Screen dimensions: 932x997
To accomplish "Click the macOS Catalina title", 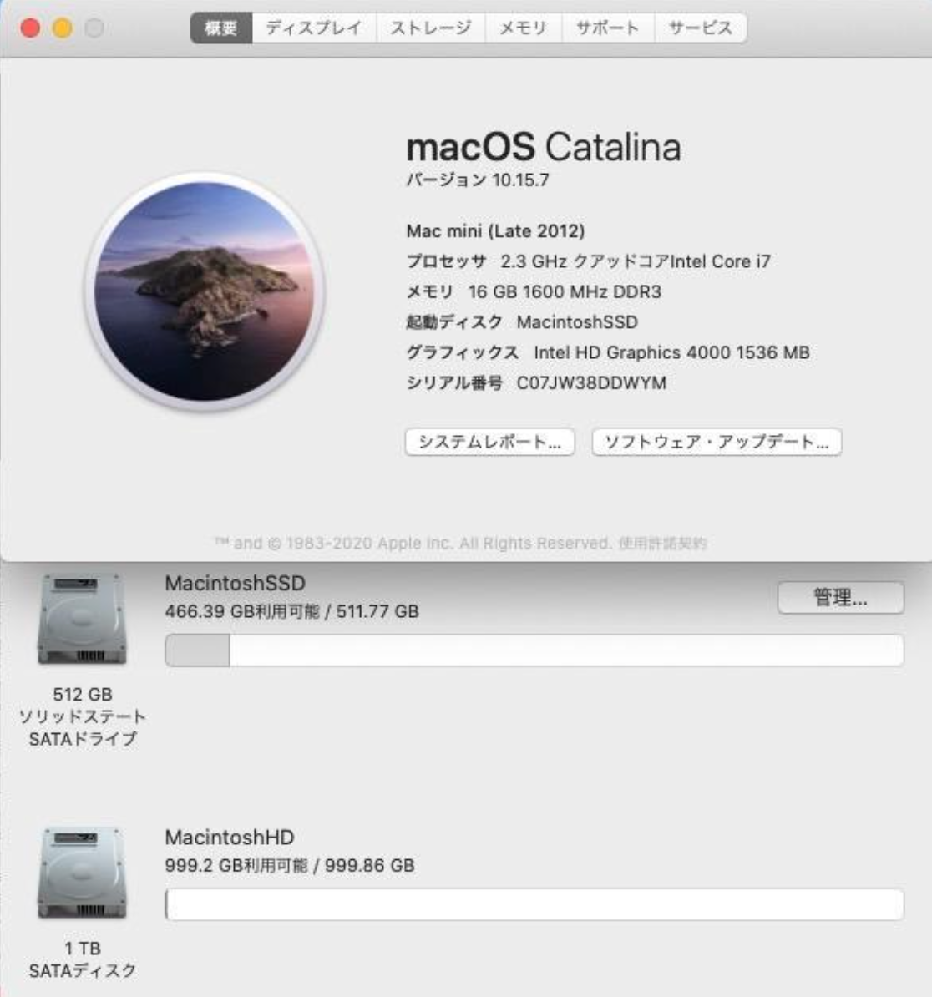I will (x=544, y=148).
